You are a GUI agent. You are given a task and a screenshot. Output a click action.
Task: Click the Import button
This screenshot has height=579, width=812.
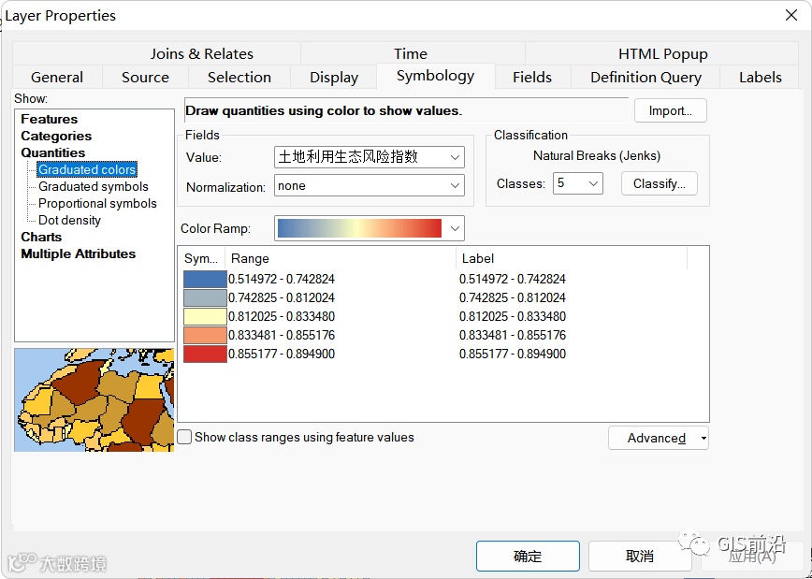(x=670, y=110)
